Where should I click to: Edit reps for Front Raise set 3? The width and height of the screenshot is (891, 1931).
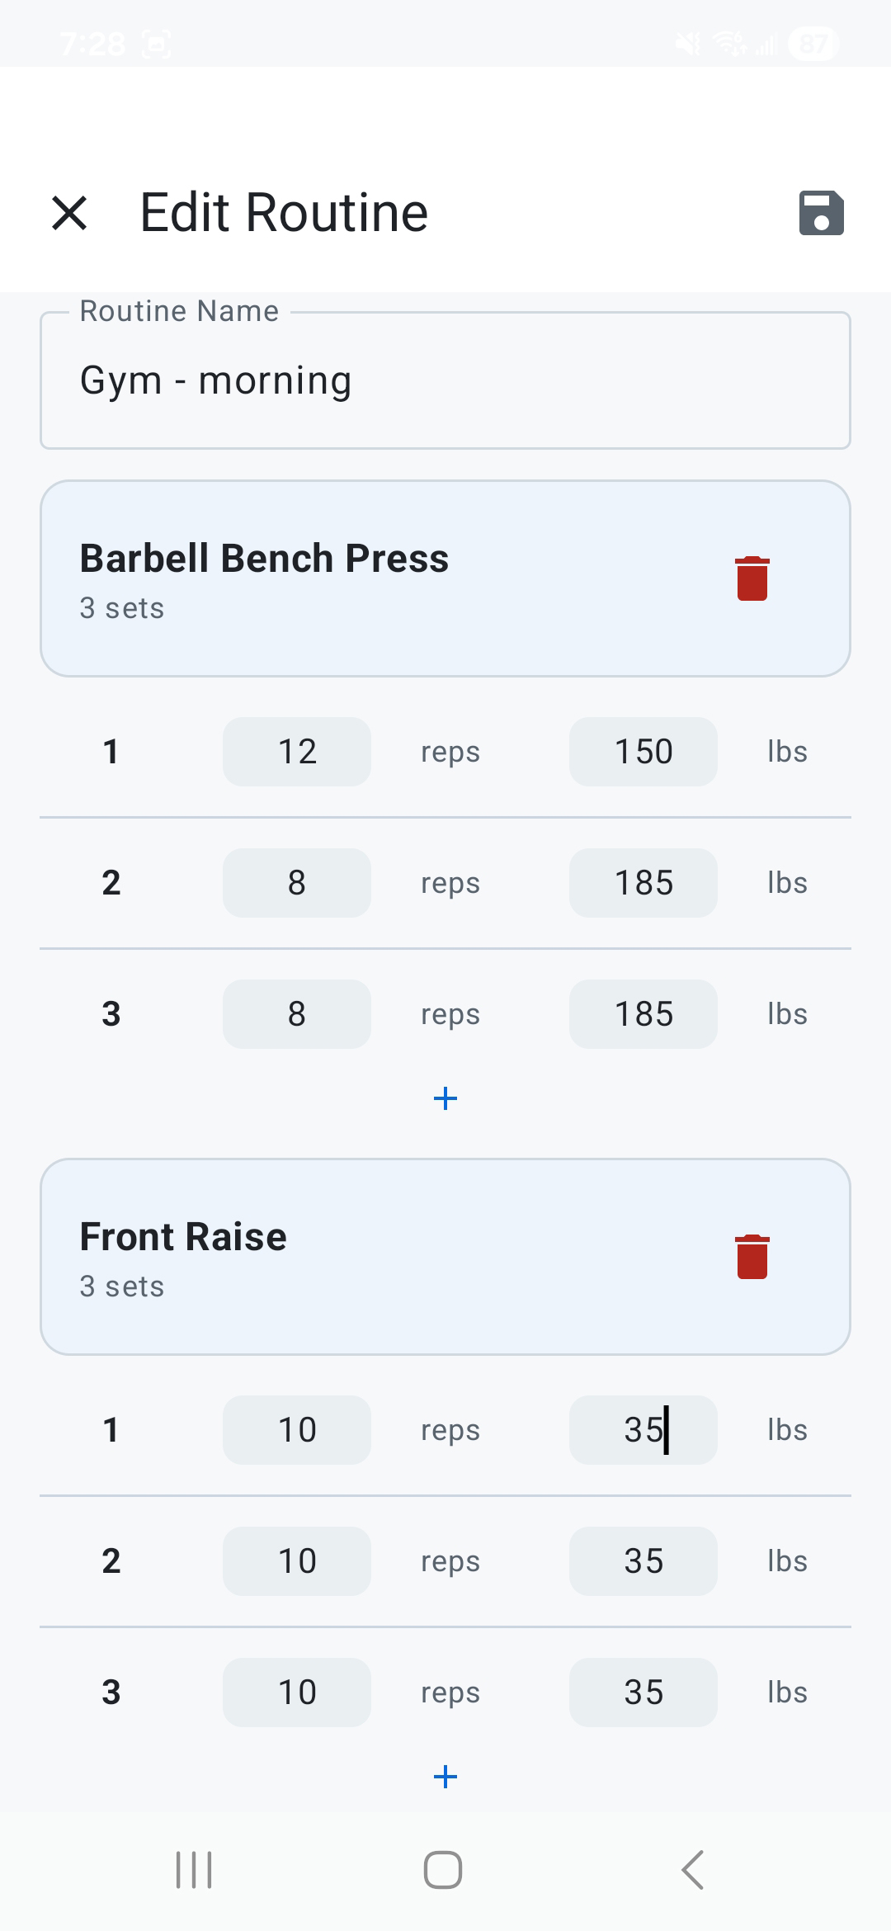point(296,1691)
